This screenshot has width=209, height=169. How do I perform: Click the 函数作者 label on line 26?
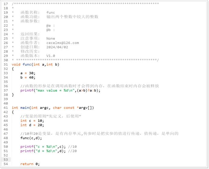(x=30, y=43)
